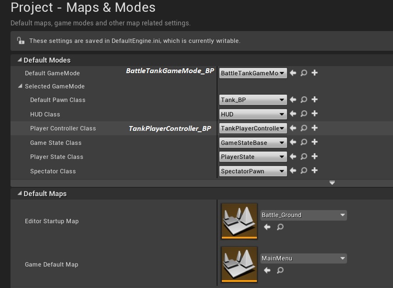Collapse the Default Maps section
This screenshot has width=393, height=288.
[19, 193]
